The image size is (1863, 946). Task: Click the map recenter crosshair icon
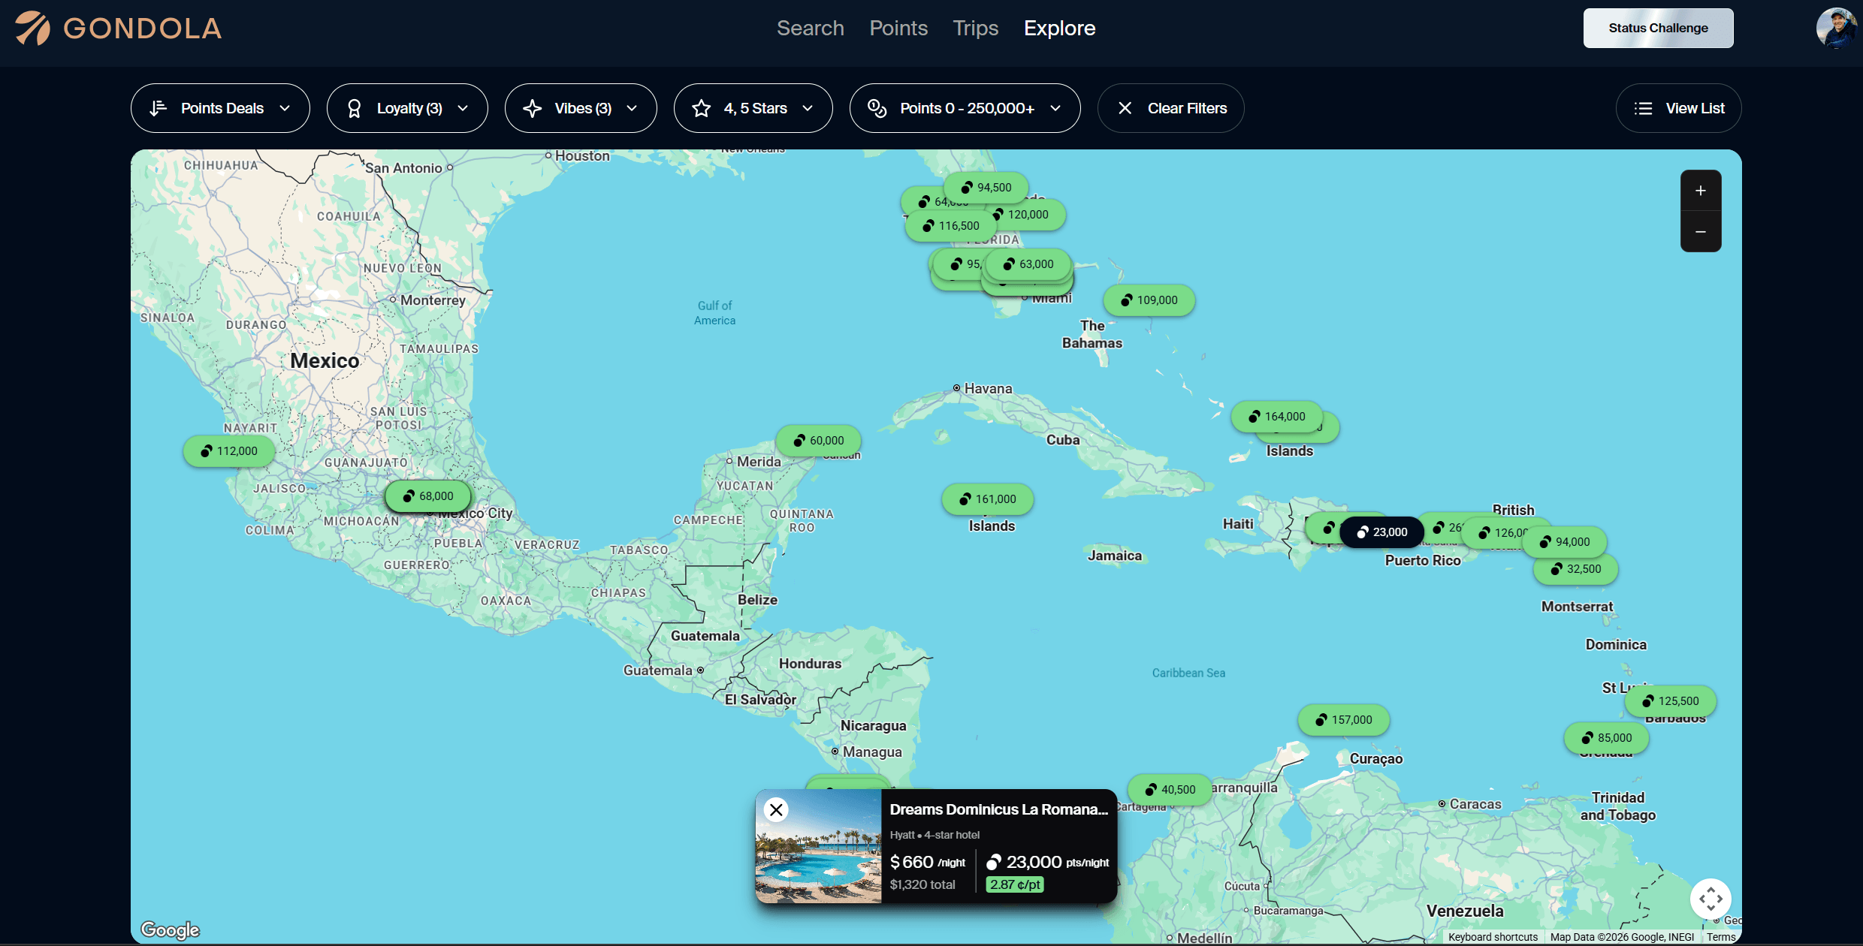point(1711,899)
